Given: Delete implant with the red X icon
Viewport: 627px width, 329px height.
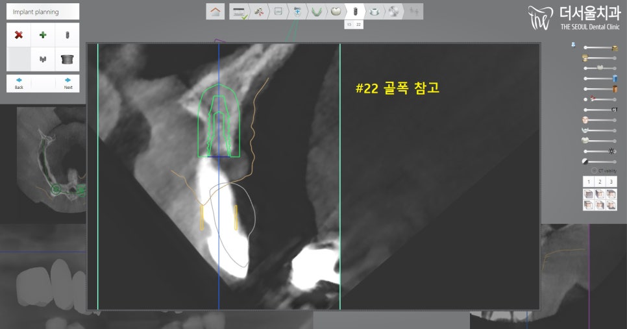Looking at the screenshot, I should (x=19, y=34).
